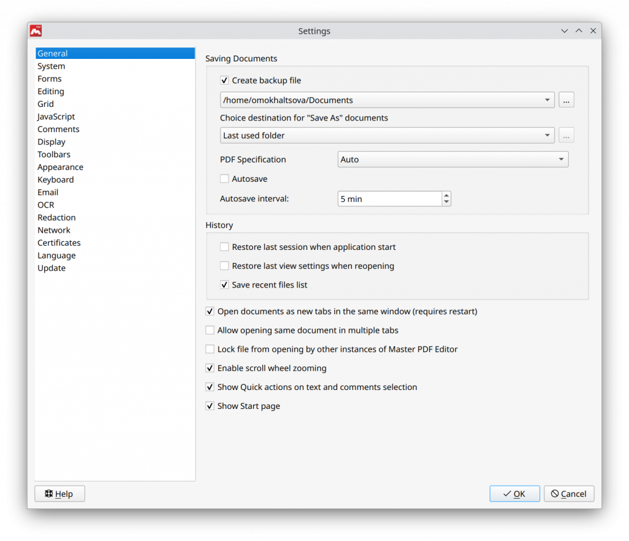Viewport: 629px width, 541px height.
Task: Decrease the Autosave interval value
Action: tap(447, 202)
